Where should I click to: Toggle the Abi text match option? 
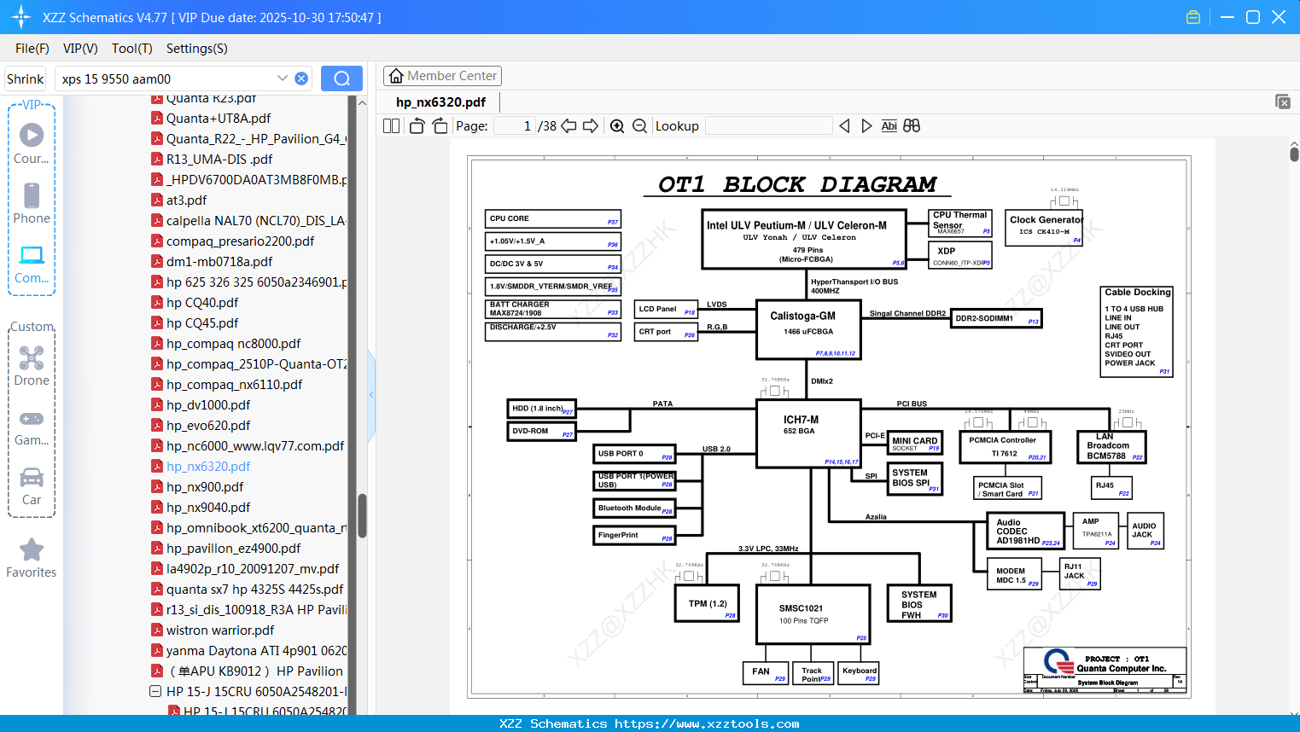pos(889,125)
